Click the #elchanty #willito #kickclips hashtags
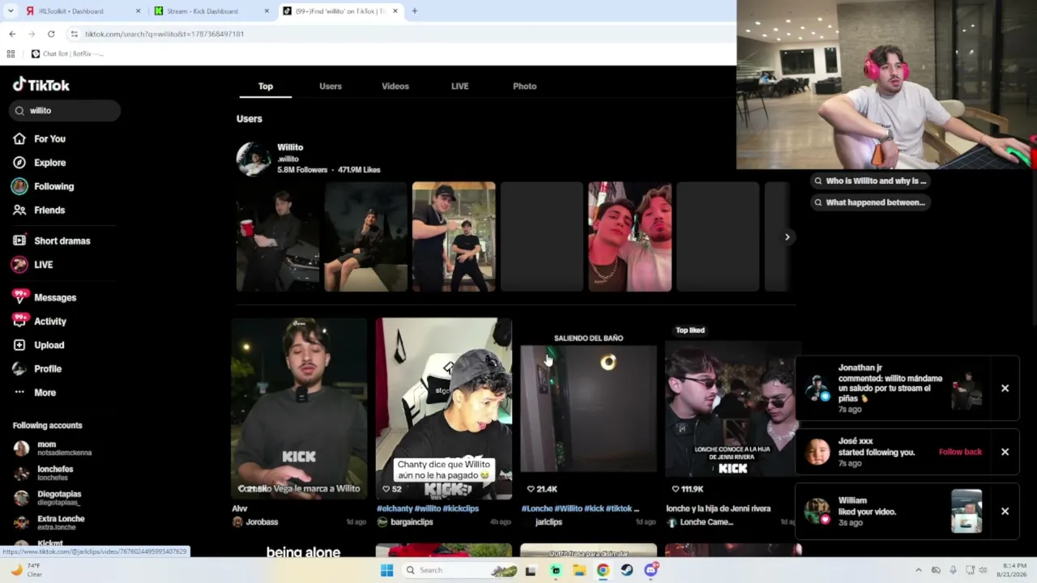1037x583 pixels. [428, 509]
